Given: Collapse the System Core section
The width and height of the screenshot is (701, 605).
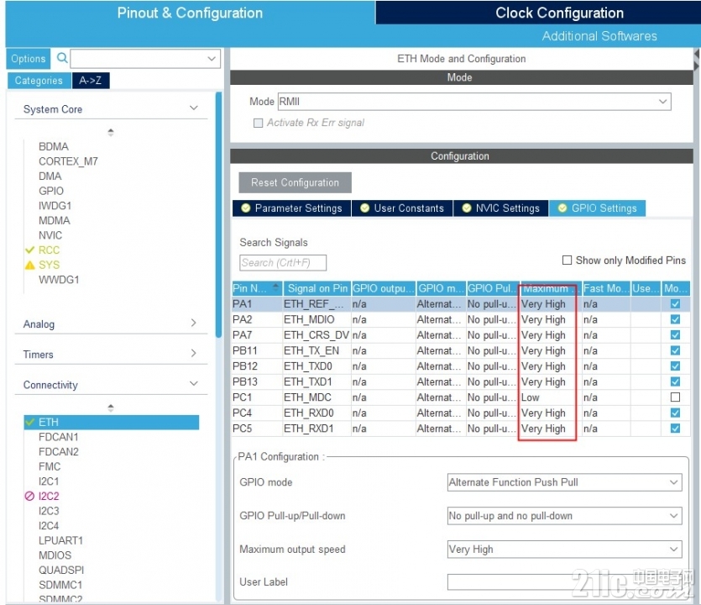Looking at the screenshot, I should pyautogui.click(x=194, y=108).
